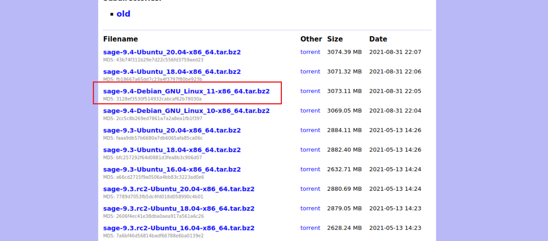Select MD5 text "bfc257292f64d0881d3fea8b3c906d07"
The image size is (548, 241).
[x=159, y=157]
